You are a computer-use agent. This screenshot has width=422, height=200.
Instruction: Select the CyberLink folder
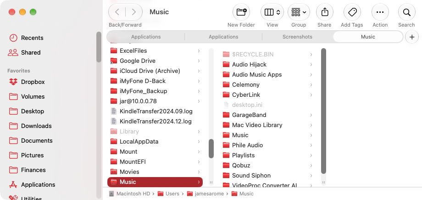[268, 95]
